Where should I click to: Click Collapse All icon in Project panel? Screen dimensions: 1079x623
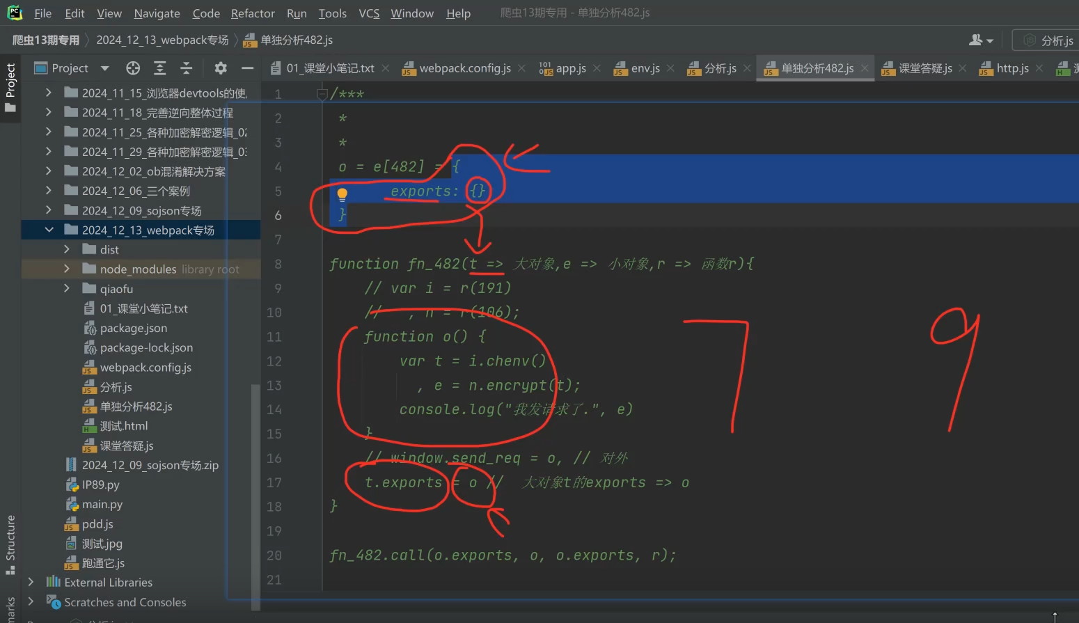point(186,68)
